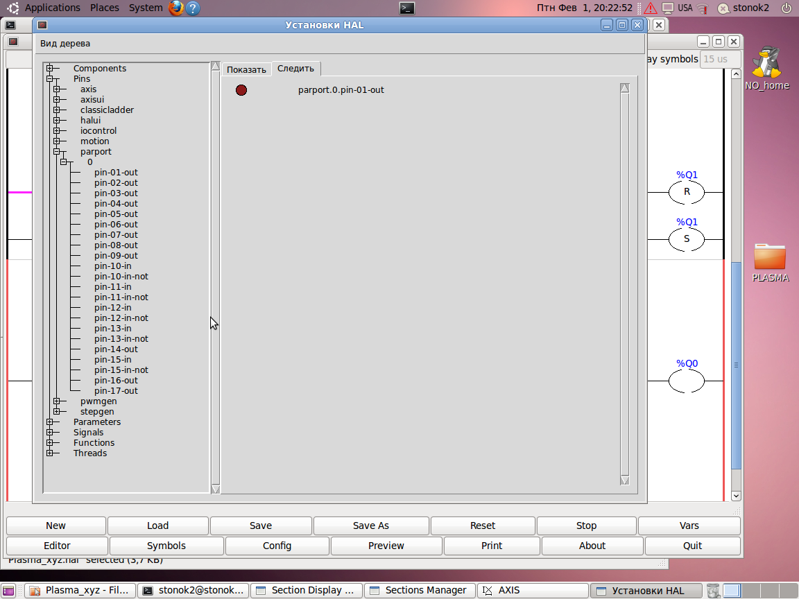Click the power shutdown icon
The image size is (799, 599).
point(787,8)
